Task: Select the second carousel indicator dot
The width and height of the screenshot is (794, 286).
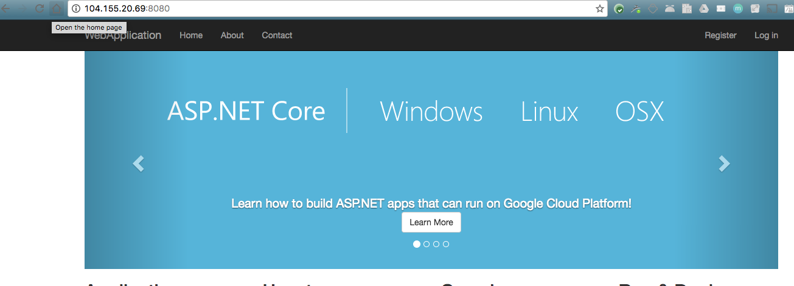Action: point(427,244)
